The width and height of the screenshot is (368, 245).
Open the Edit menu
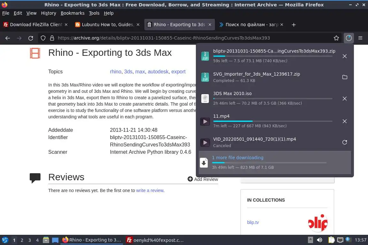(x=18, y=13)
